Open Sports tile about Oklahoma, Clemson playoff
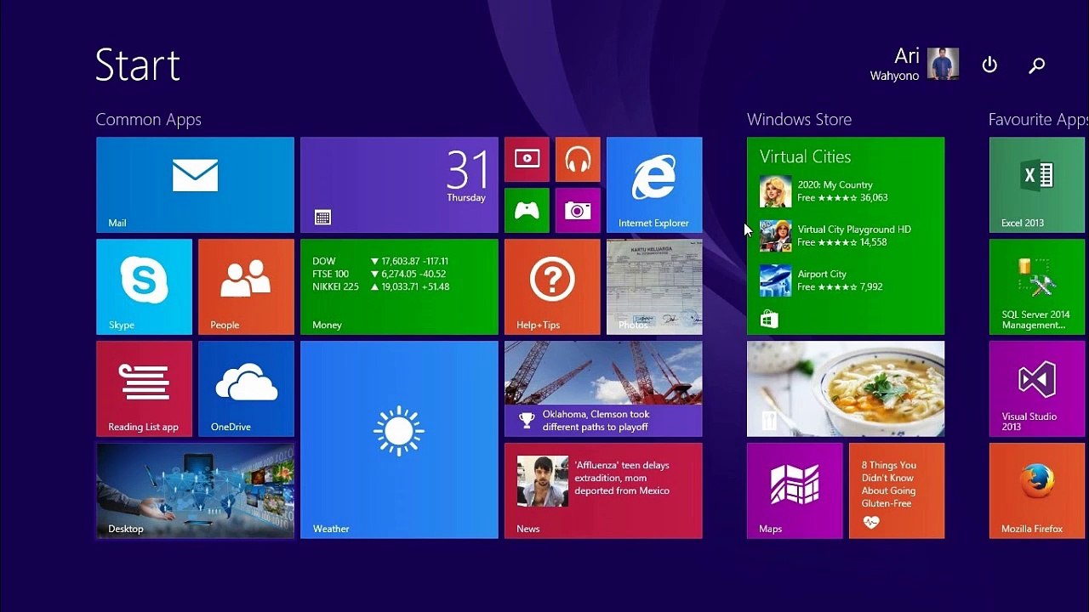The width and height of the screenshot is (1089, 612). click(x=603, y=388)
